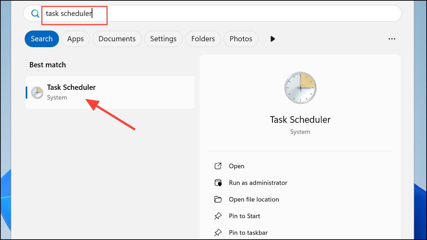Click the Pin to taskbar pin icon
This screenshot has width=427, height=240.
tap(218, 232)
